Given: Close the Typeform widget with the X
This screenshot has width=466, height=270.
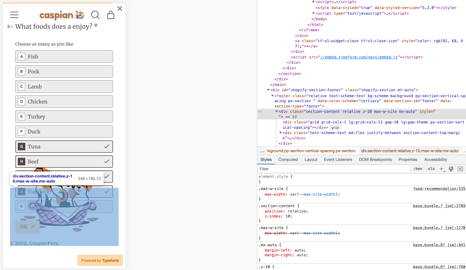Looking at the screenshot, I should point(120,8).
